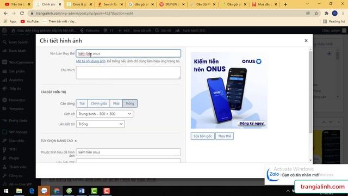Switch to the Onus là gì tab
The image size is (348, 196).
click(x=80, y=4)
